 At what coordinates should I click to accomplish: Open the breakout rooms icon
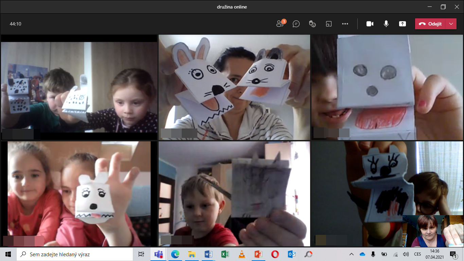[x=329, y=24]
